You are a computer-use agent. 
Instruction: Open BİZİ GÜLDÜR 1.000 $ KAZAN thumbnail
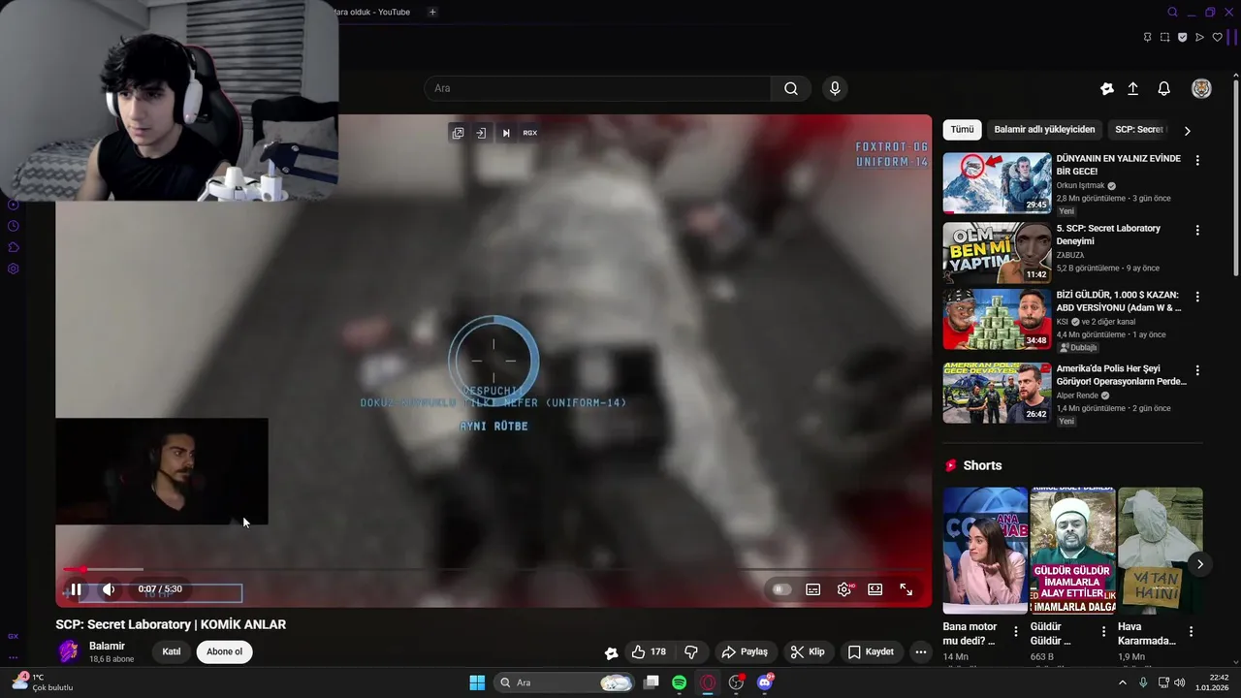[997, 319]
